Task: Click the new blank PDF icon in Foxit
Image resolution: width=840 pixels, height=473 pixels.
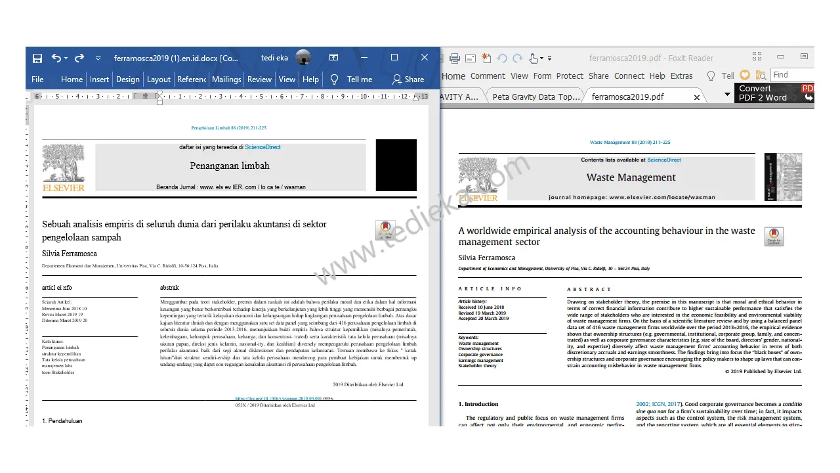Action: click(x=486, y=58)
